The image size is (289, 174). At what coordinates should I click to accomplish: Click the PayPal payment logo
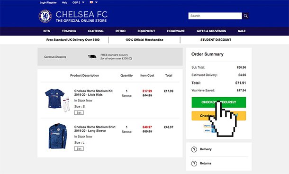[207, 126]
